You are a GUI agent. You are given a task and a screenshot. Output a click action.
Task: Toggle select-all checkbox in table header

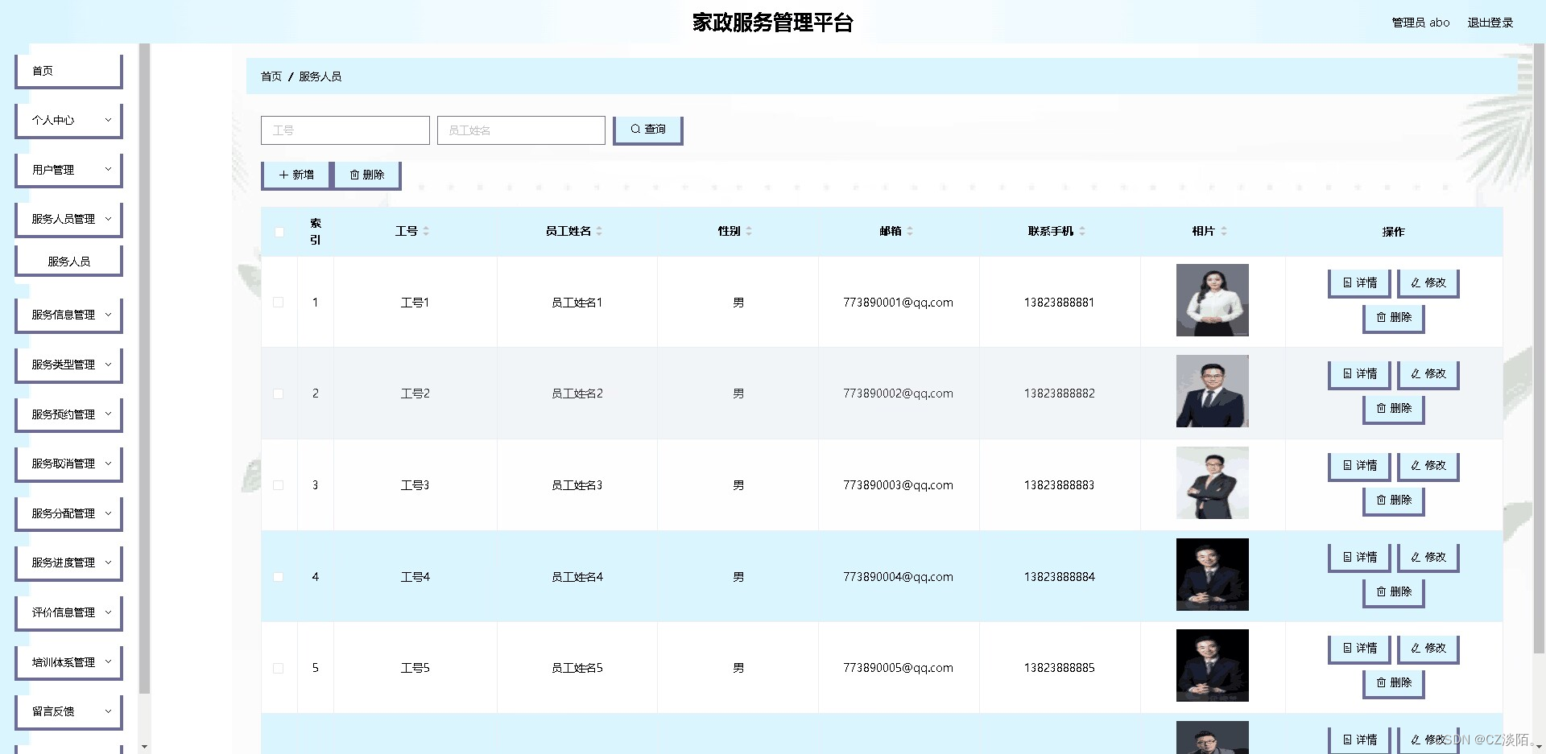pyautogui.click(x=279, y=232)
